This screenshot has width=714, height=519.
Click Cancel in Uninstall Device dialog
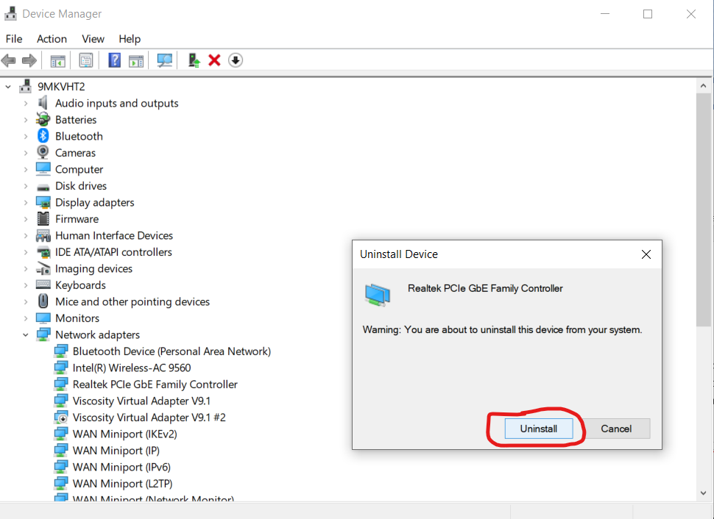tap(615, 429)
